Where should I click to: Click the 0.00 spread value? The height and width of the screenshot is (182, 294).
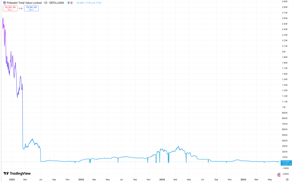(x=21, y=8)
